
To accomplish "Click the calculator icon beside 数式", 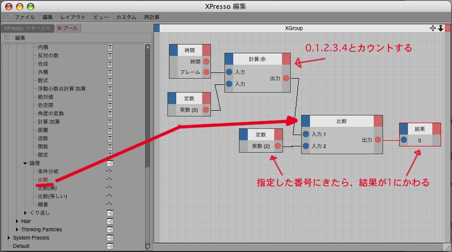I will 110,80.
